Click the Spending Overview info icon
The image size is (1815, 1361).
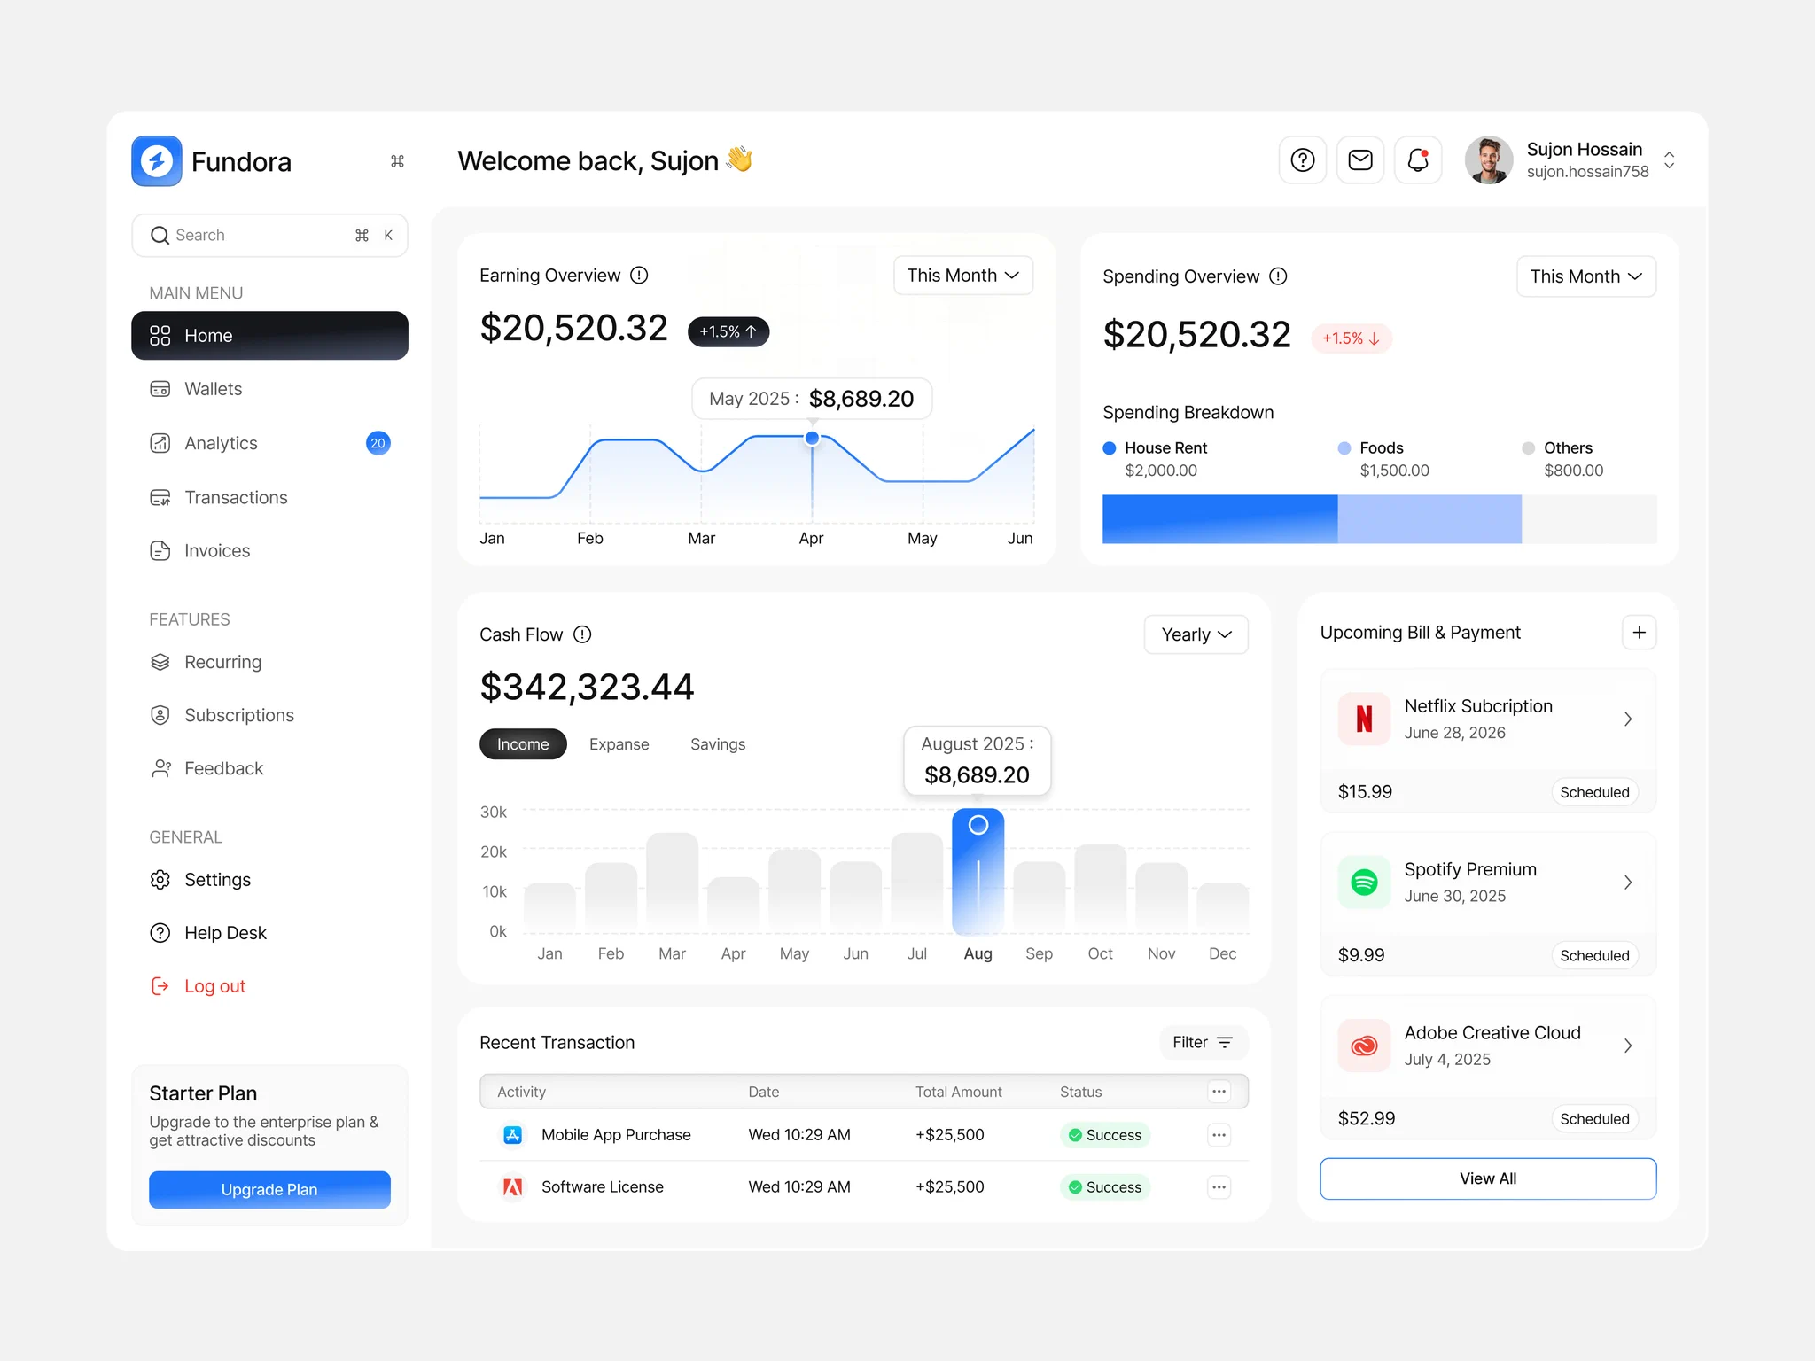point(1278,276)
